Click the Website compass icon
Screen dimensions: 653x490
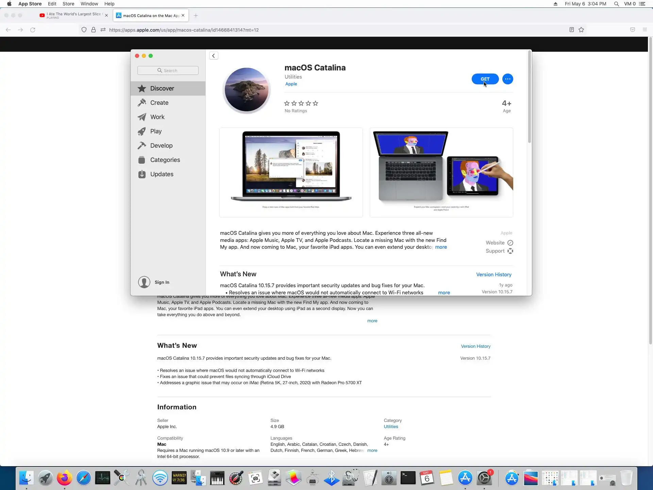tap(510, 243)
